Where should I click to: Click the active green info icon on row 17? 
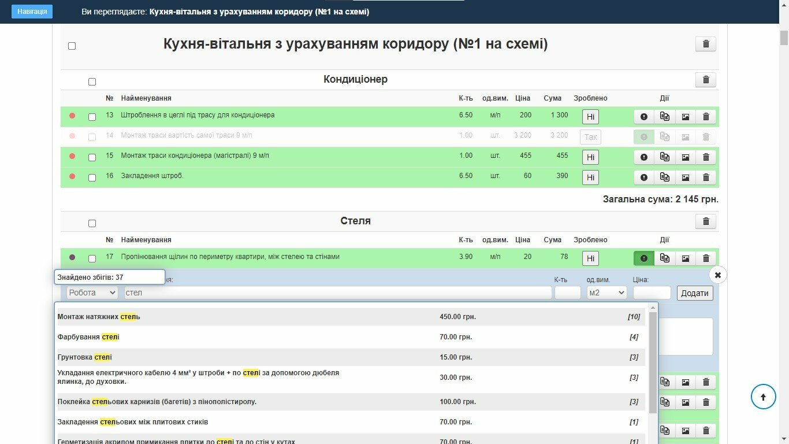644,258
